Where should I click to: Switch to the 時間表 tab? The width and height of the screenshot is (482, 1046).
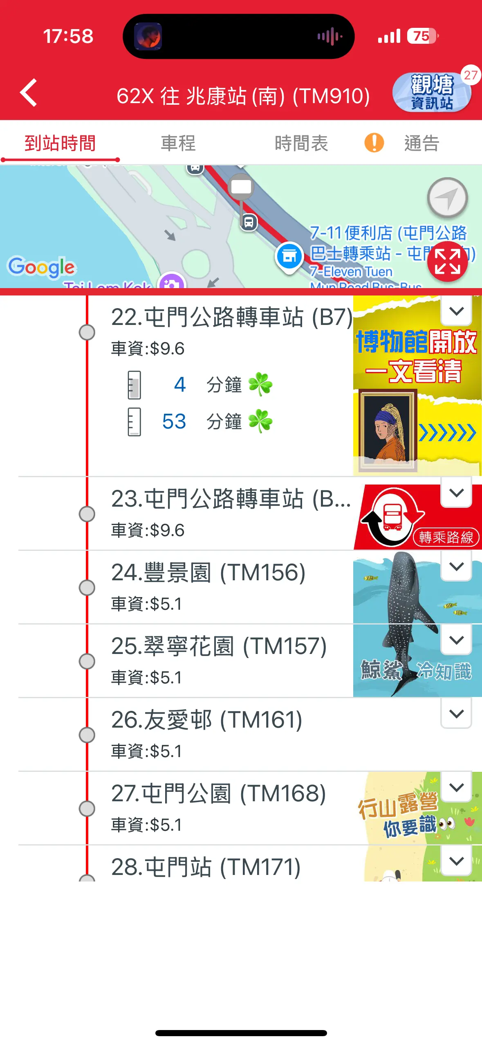coord(301,143)
